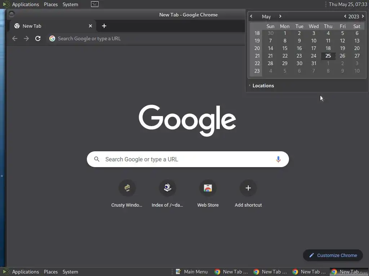The height and width of the screenshot is (276, 369).
Task: Click the browser forward arrow
Action: coord(26,38)
